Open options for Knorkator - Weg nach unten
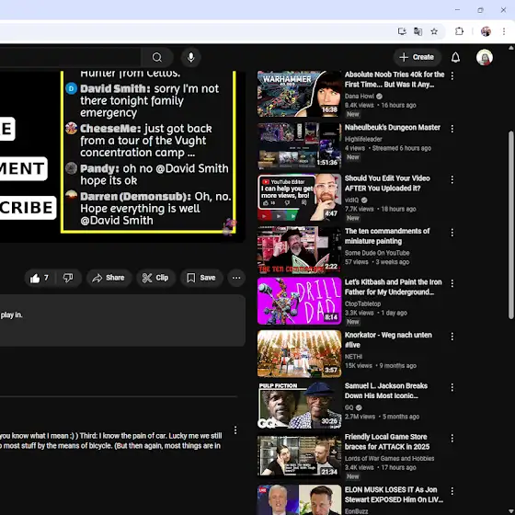Image resolution: width=515 pixels, height=515 pixels. [452, 337]
